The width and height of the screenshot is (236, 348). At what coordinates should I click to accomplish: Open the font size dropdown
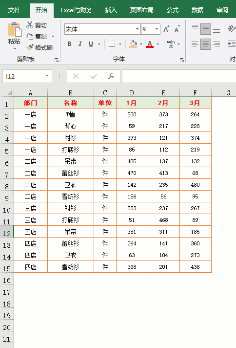pos(157,29)
